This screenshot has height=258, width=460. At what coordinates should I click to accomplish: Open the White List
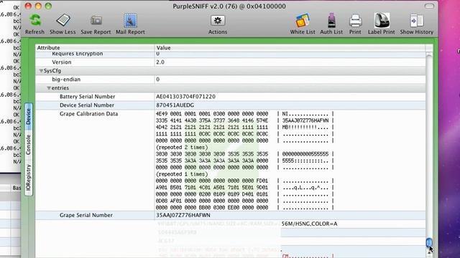302,21
